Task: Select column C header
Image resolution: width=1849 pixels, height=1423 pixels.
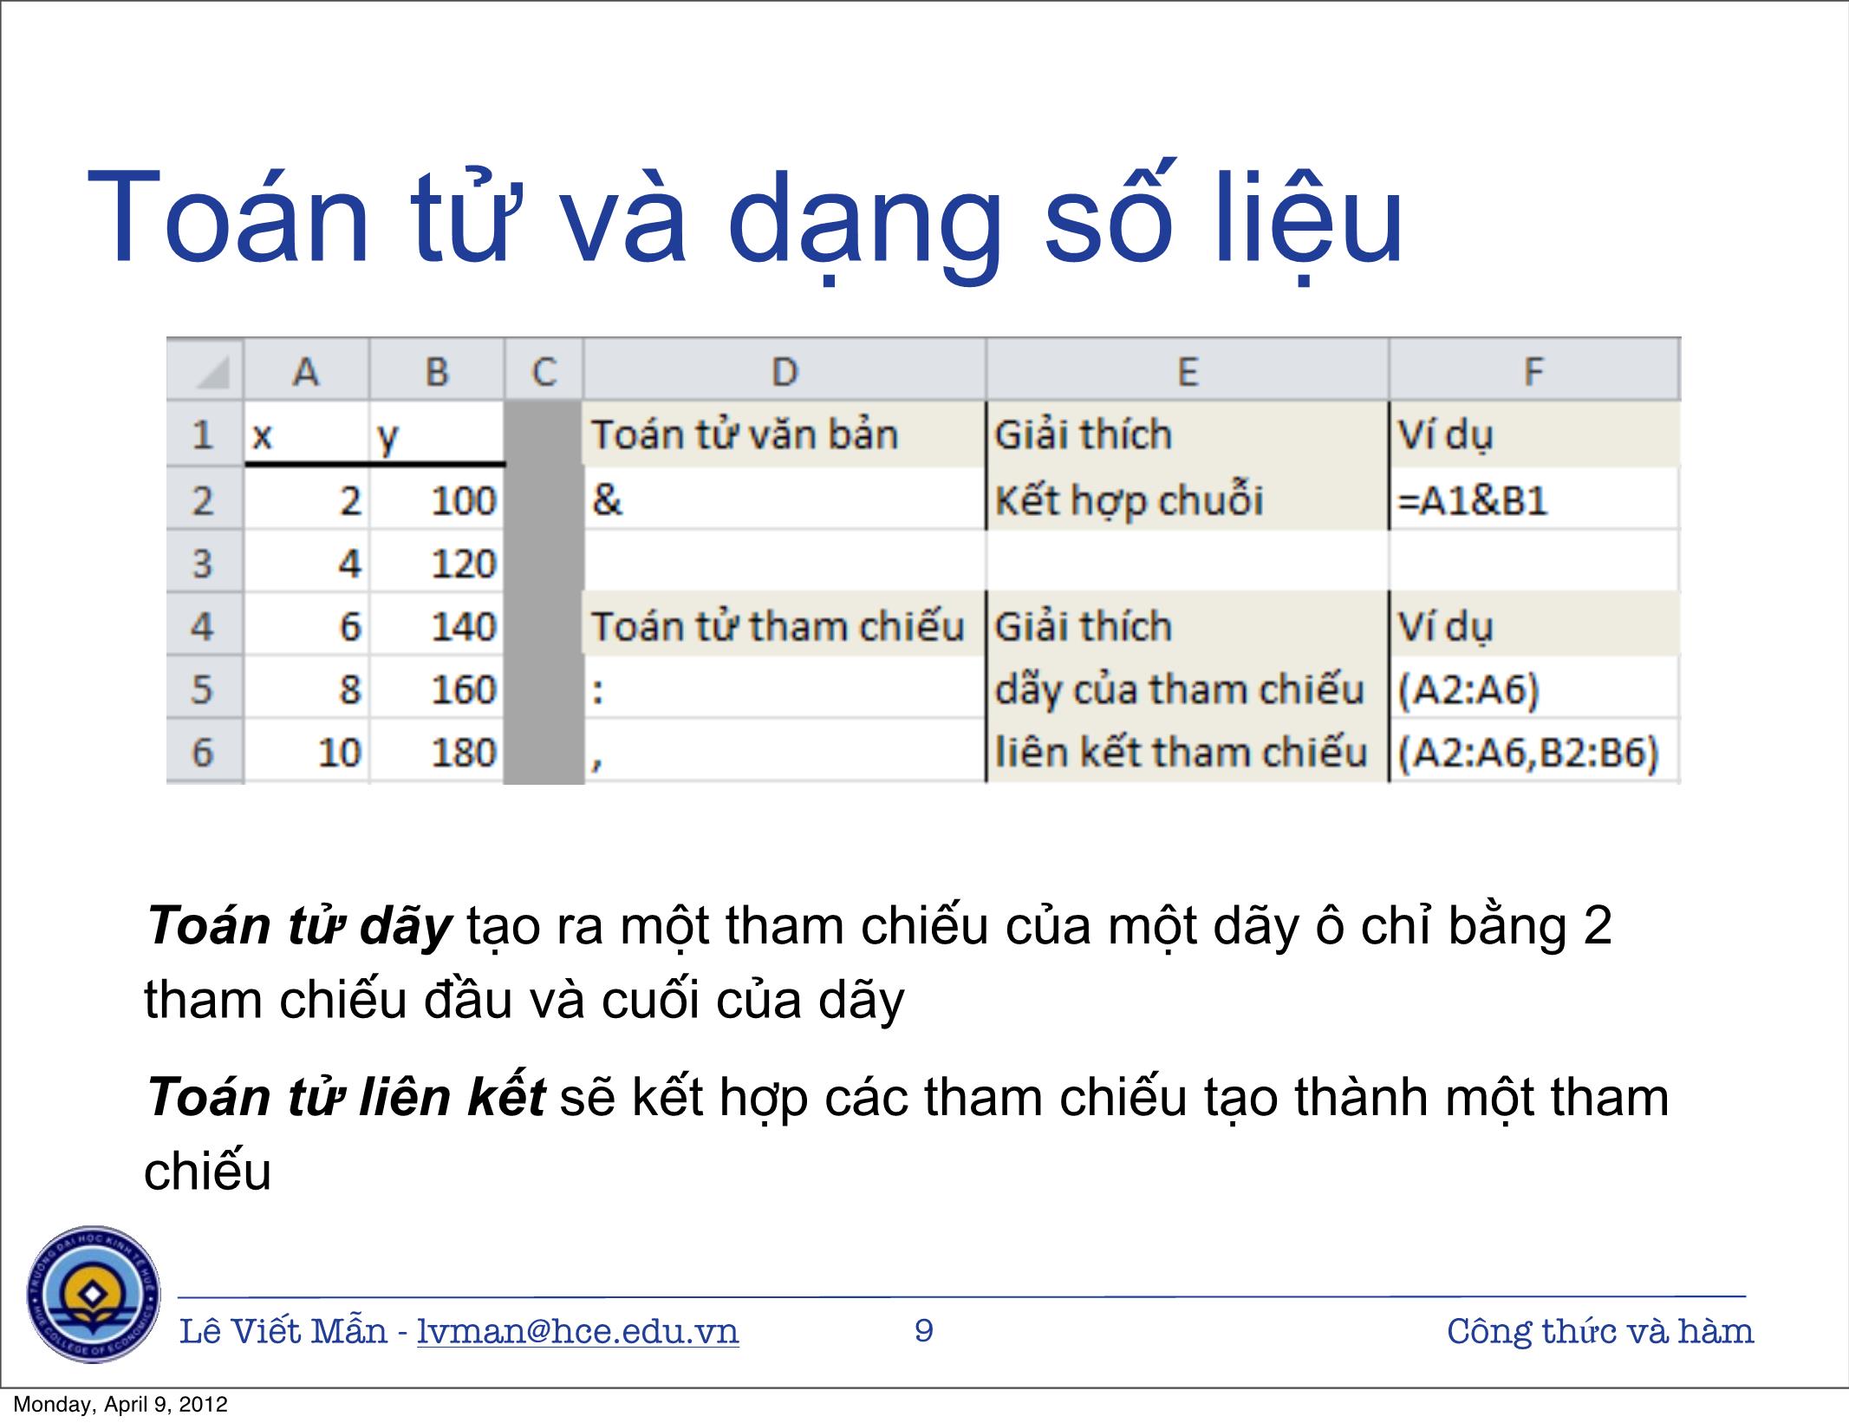Action: pyautogui.click(x=544, y=370)
